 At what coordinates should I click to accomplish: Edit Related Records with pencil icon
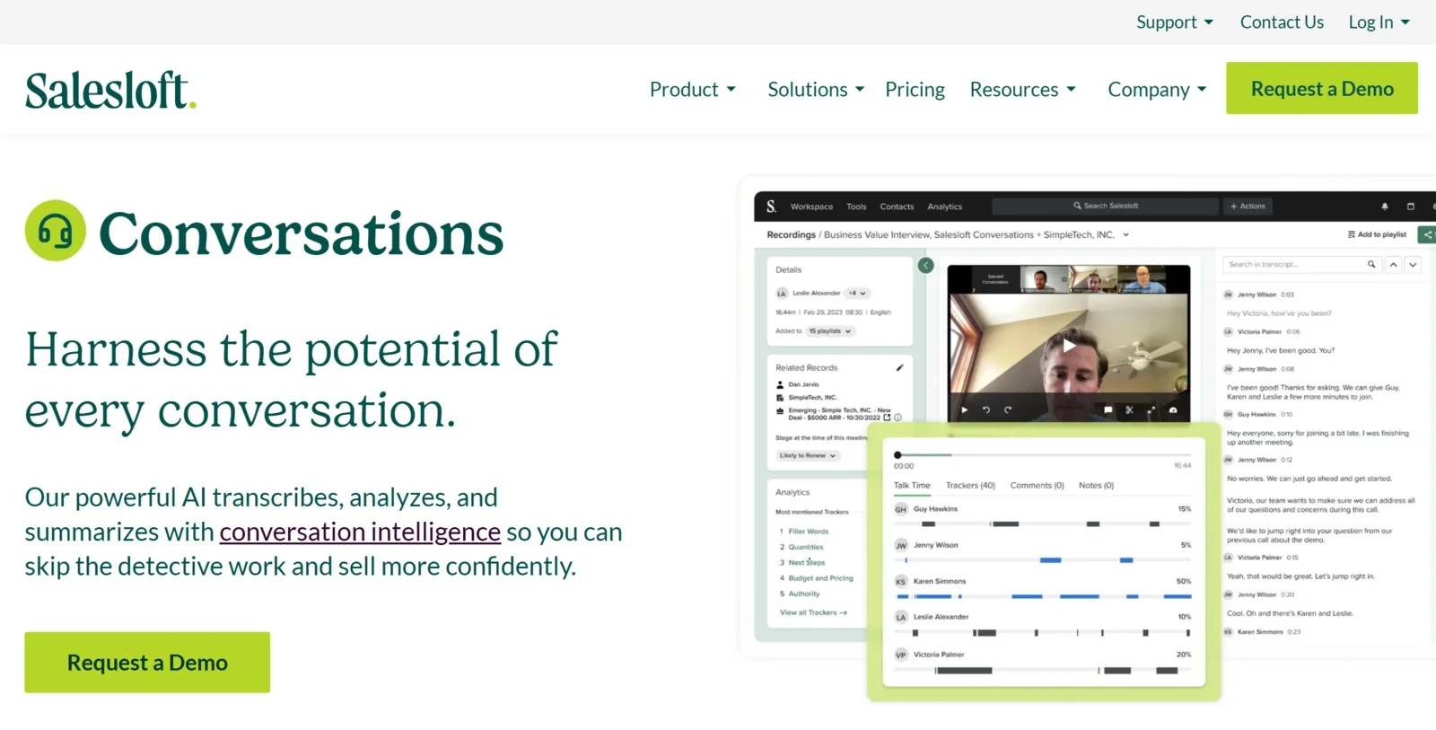[x=899, y=367]
